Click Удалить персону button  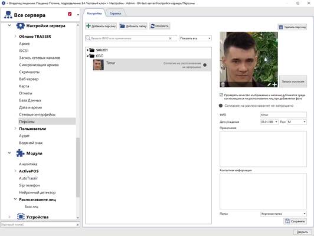coord(292,27)
